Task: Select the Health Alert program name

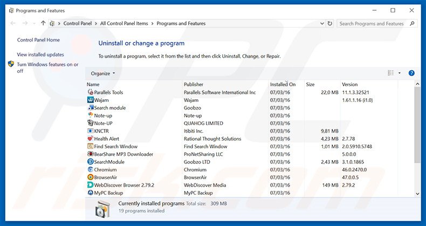Action: pyautogui.click(x=107, y=139)
